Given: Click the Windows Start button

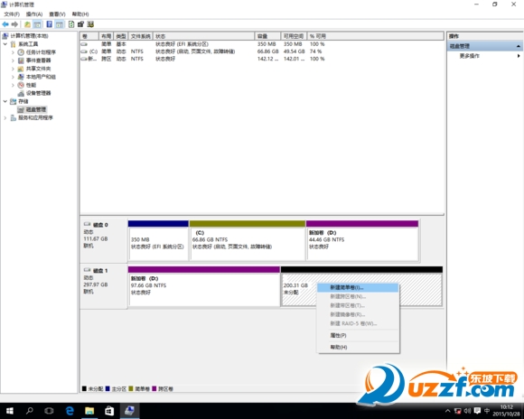Looking at the screenshot, I should coord(10,411).
